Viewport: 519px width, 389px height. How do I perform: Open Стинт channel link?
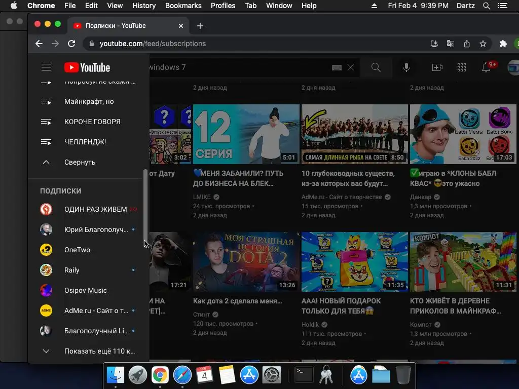pyautogui.click(x=201, y=315)
